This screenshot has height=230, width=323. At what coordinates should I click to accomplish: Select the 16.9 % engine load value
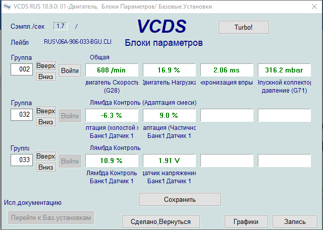pyautogui.click(x=169, y=70)
